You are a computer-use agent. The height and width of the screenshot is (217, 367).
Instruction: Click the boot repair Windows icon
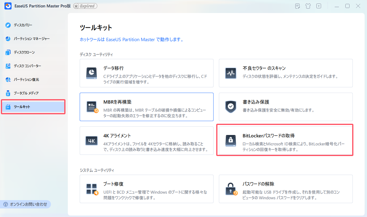pos(92,189)
